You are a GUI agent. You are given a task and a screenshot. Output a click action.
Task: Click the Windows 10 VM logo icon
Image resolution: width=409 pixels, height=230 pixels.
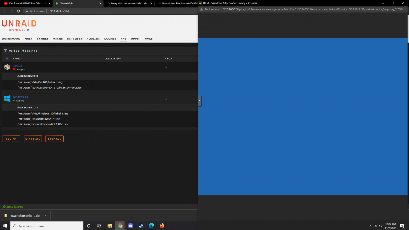pos(7,98)
